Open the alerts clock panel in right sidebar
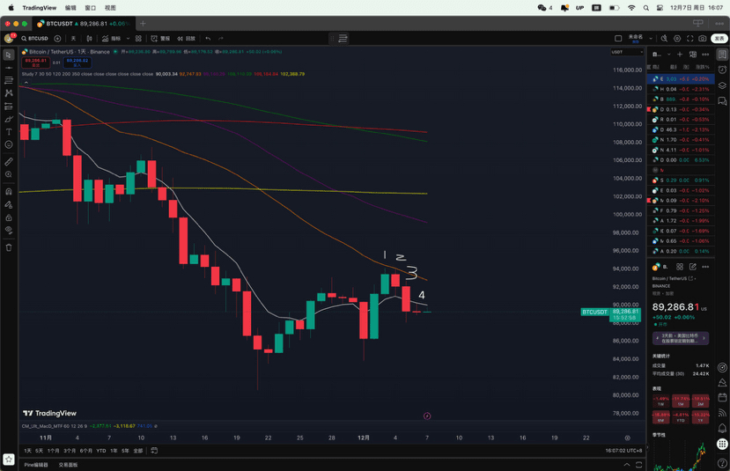730x471 pixels. point(722,70)
